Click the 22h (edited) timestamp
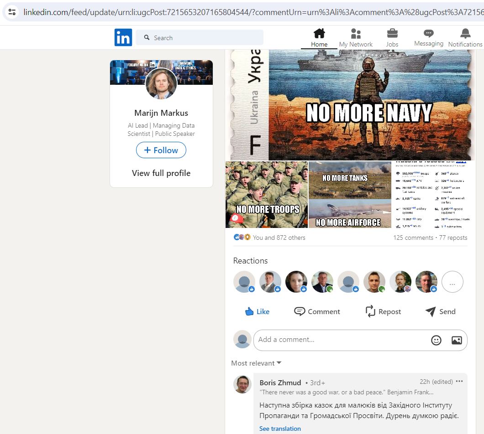Viewport: 484px width, 434px height. (x=436, y=382)
